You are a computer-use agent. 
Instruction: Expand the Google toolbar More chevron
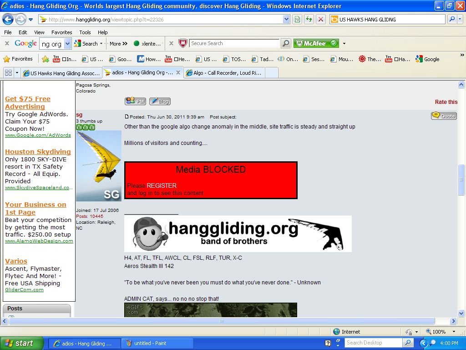(118, 43)
